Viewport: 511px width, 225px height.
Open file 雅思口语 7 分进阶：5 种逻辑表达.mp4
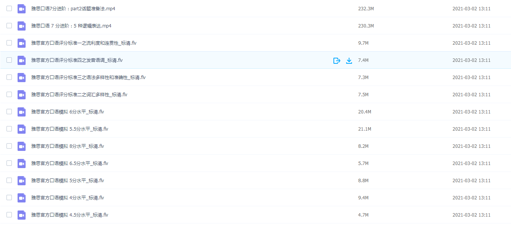tap(71, 26)
